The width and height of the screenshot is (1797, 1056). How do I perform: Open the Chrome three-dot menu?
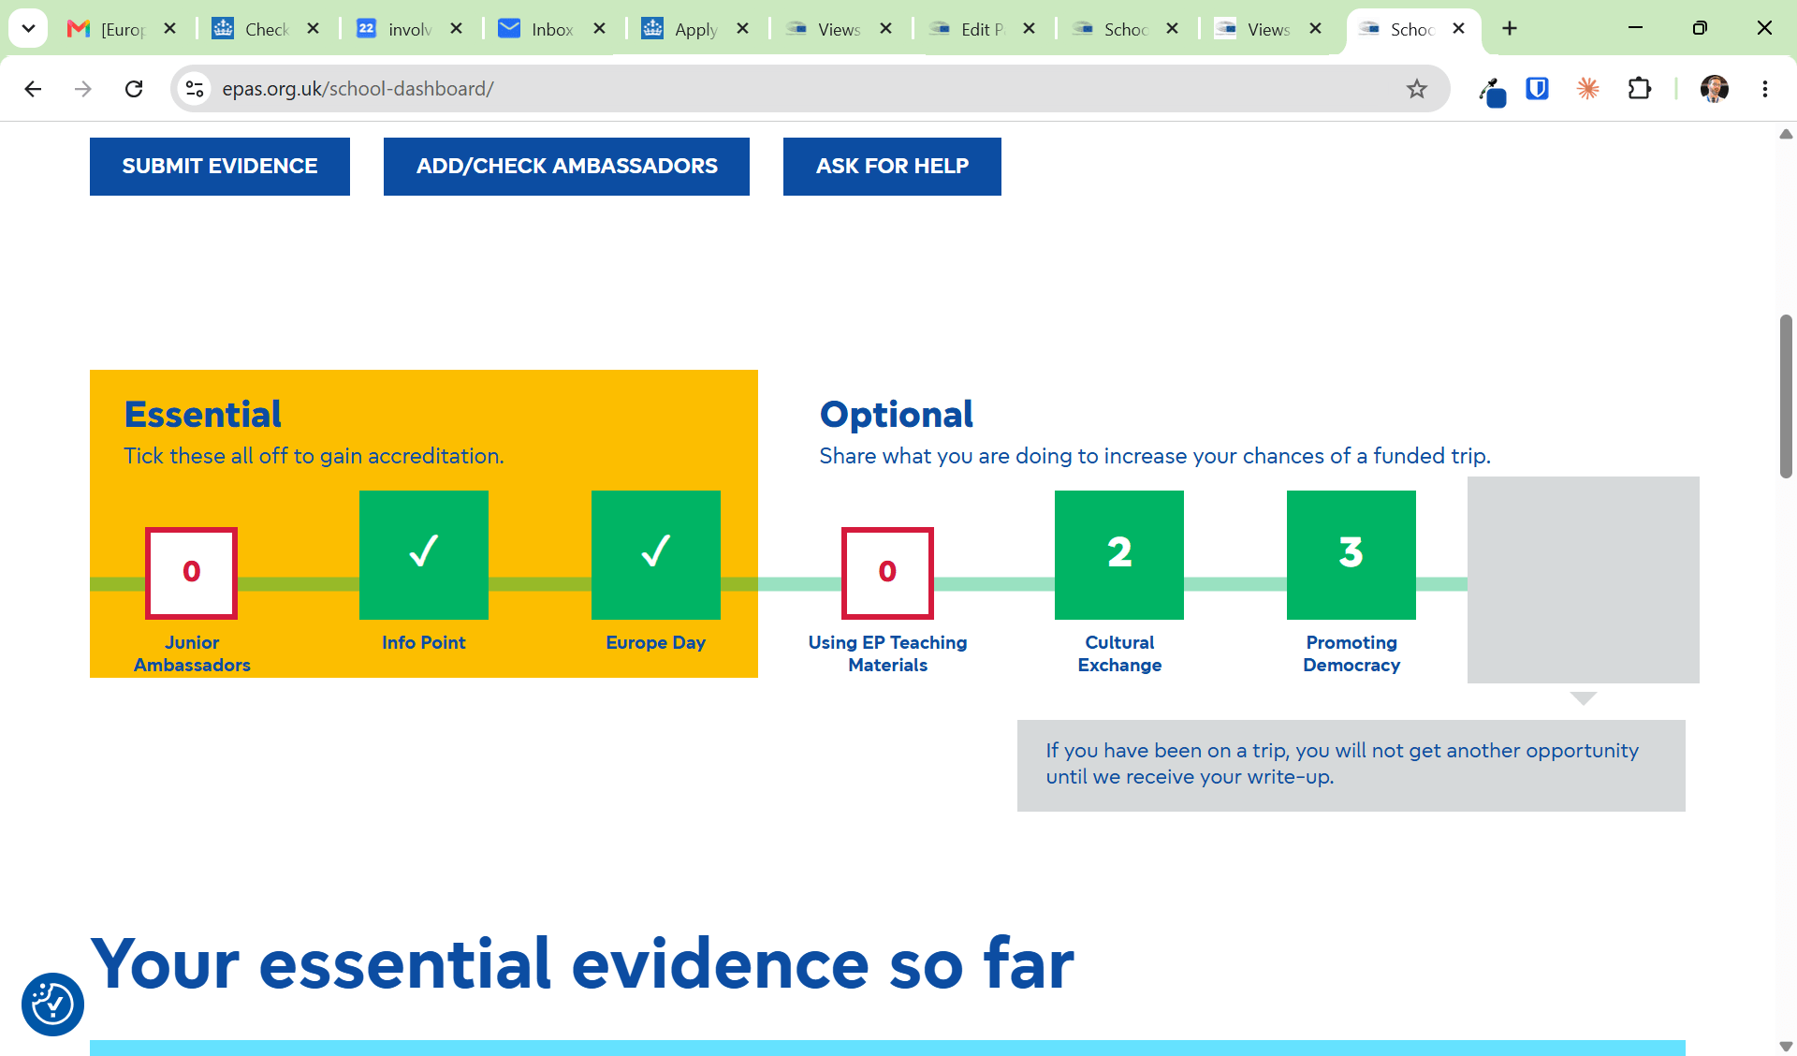tap(1765, 89)
